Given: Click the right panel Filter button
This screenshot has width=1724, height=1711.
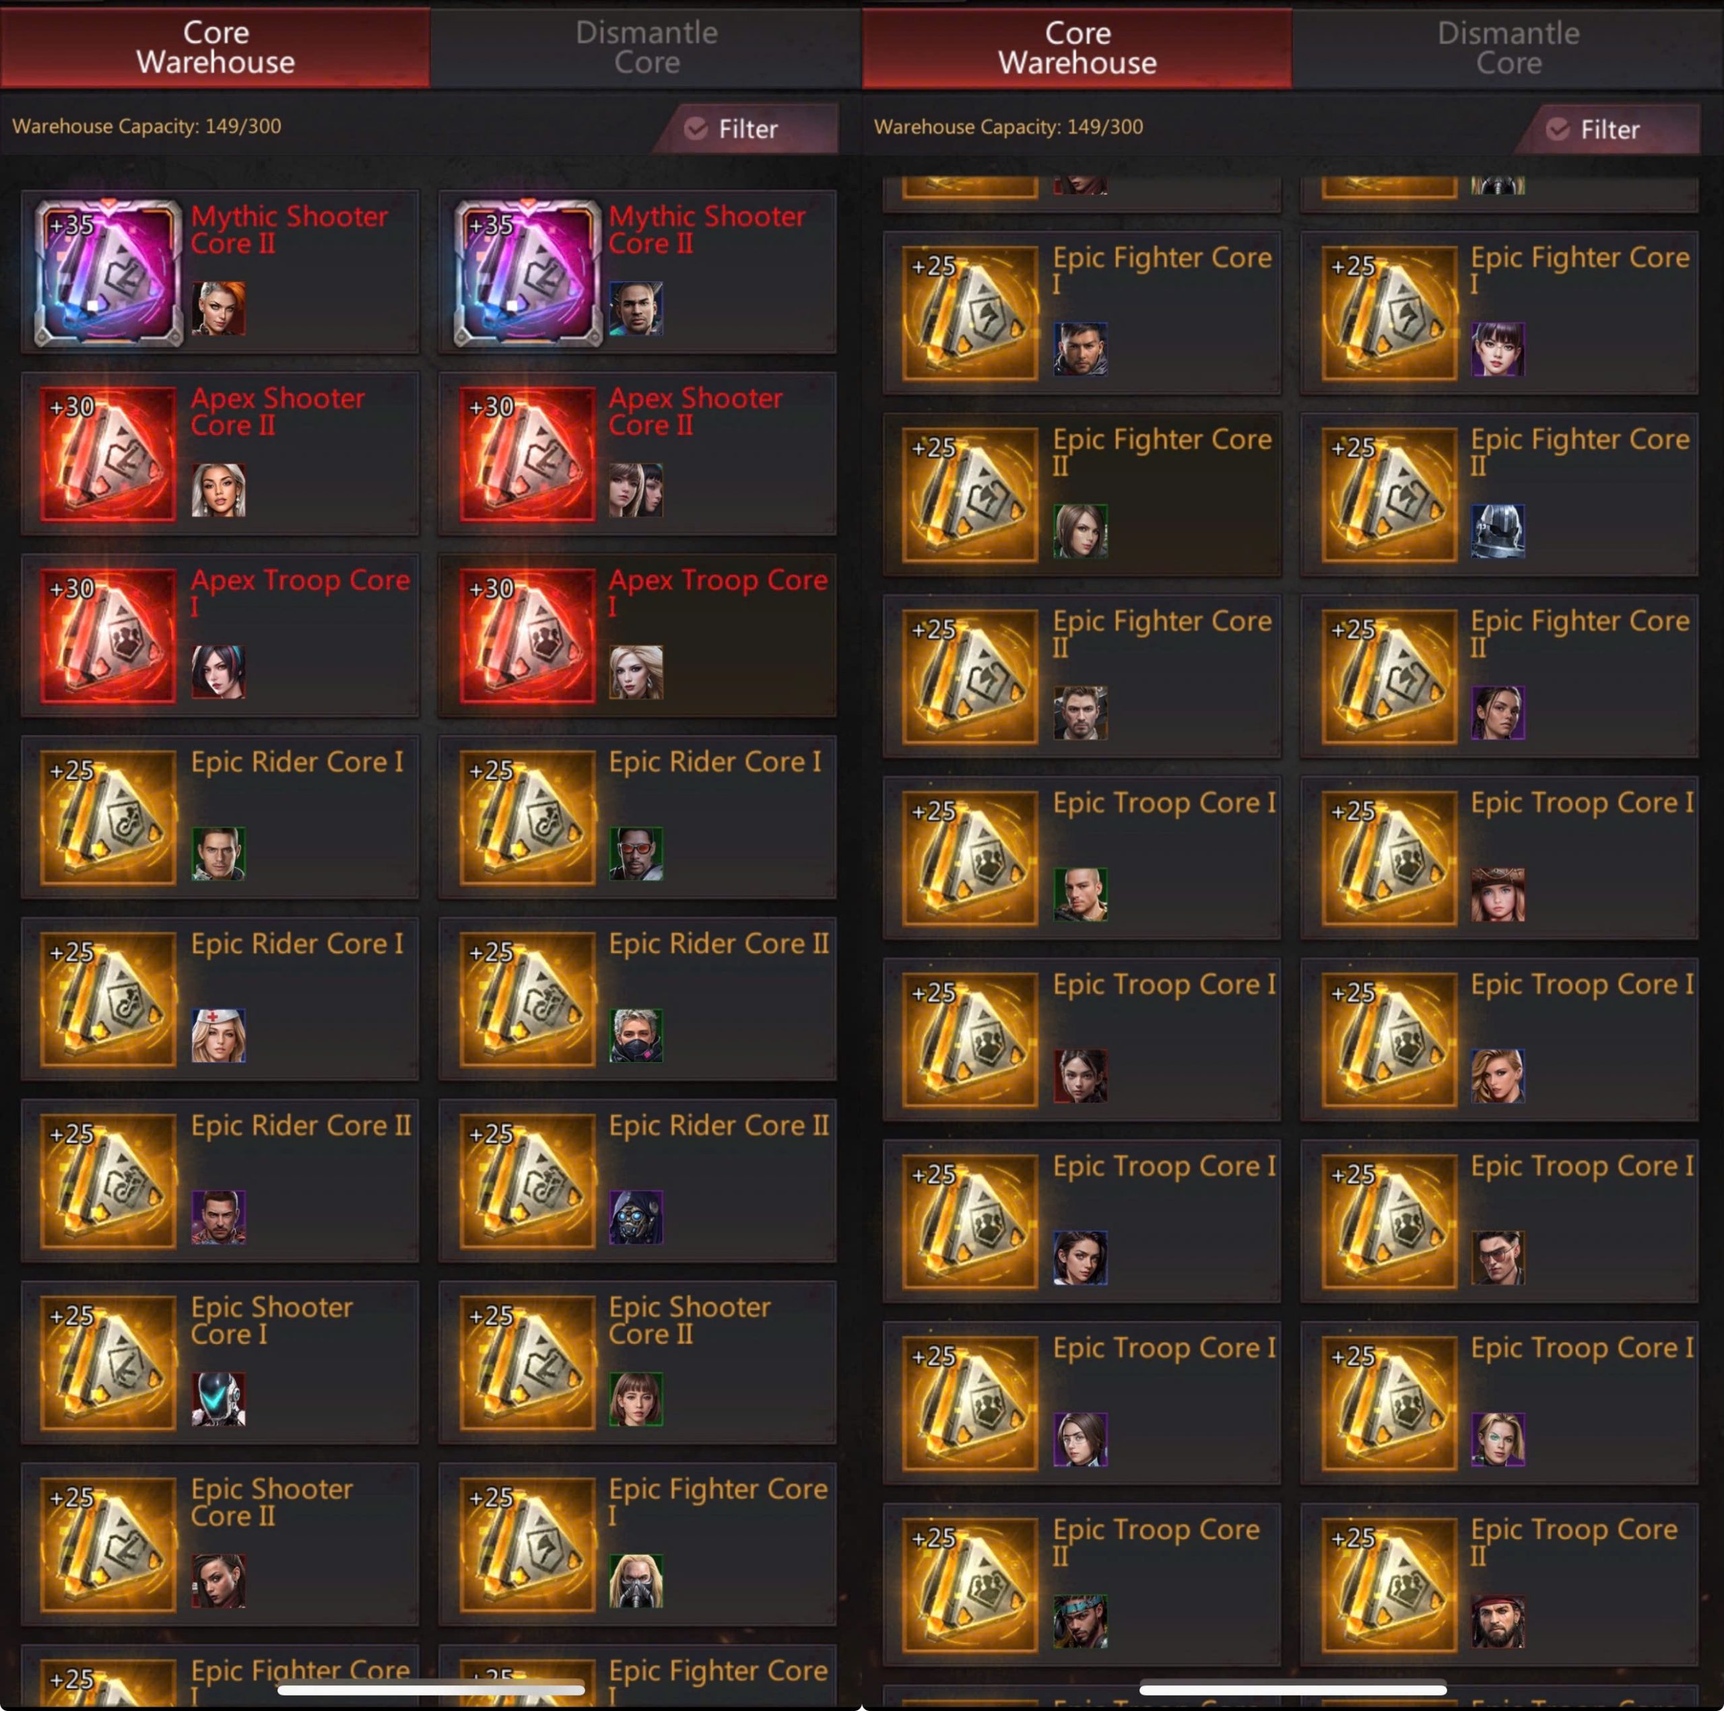Looking at the screenshot, I should point(1608,129).
